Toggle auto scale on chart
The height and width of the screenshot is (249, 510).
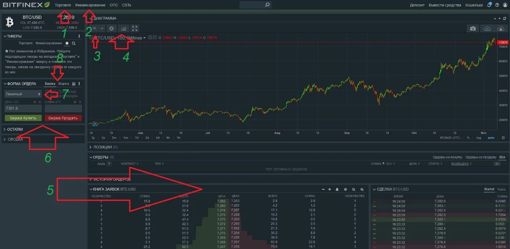[x=491, y=138]
